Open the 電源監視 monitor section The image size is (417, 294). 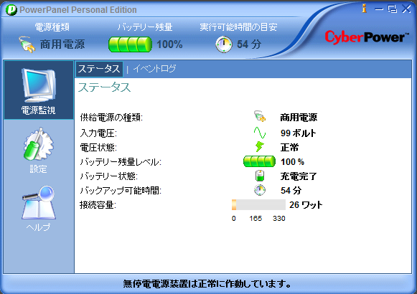point(39,90)
